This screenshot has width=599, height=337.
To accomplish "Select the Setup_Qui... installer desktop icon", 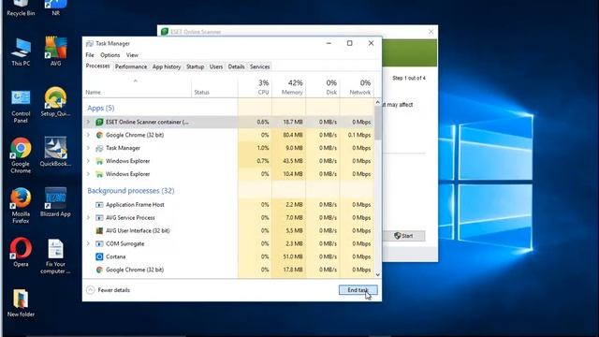I will (55, 102).
